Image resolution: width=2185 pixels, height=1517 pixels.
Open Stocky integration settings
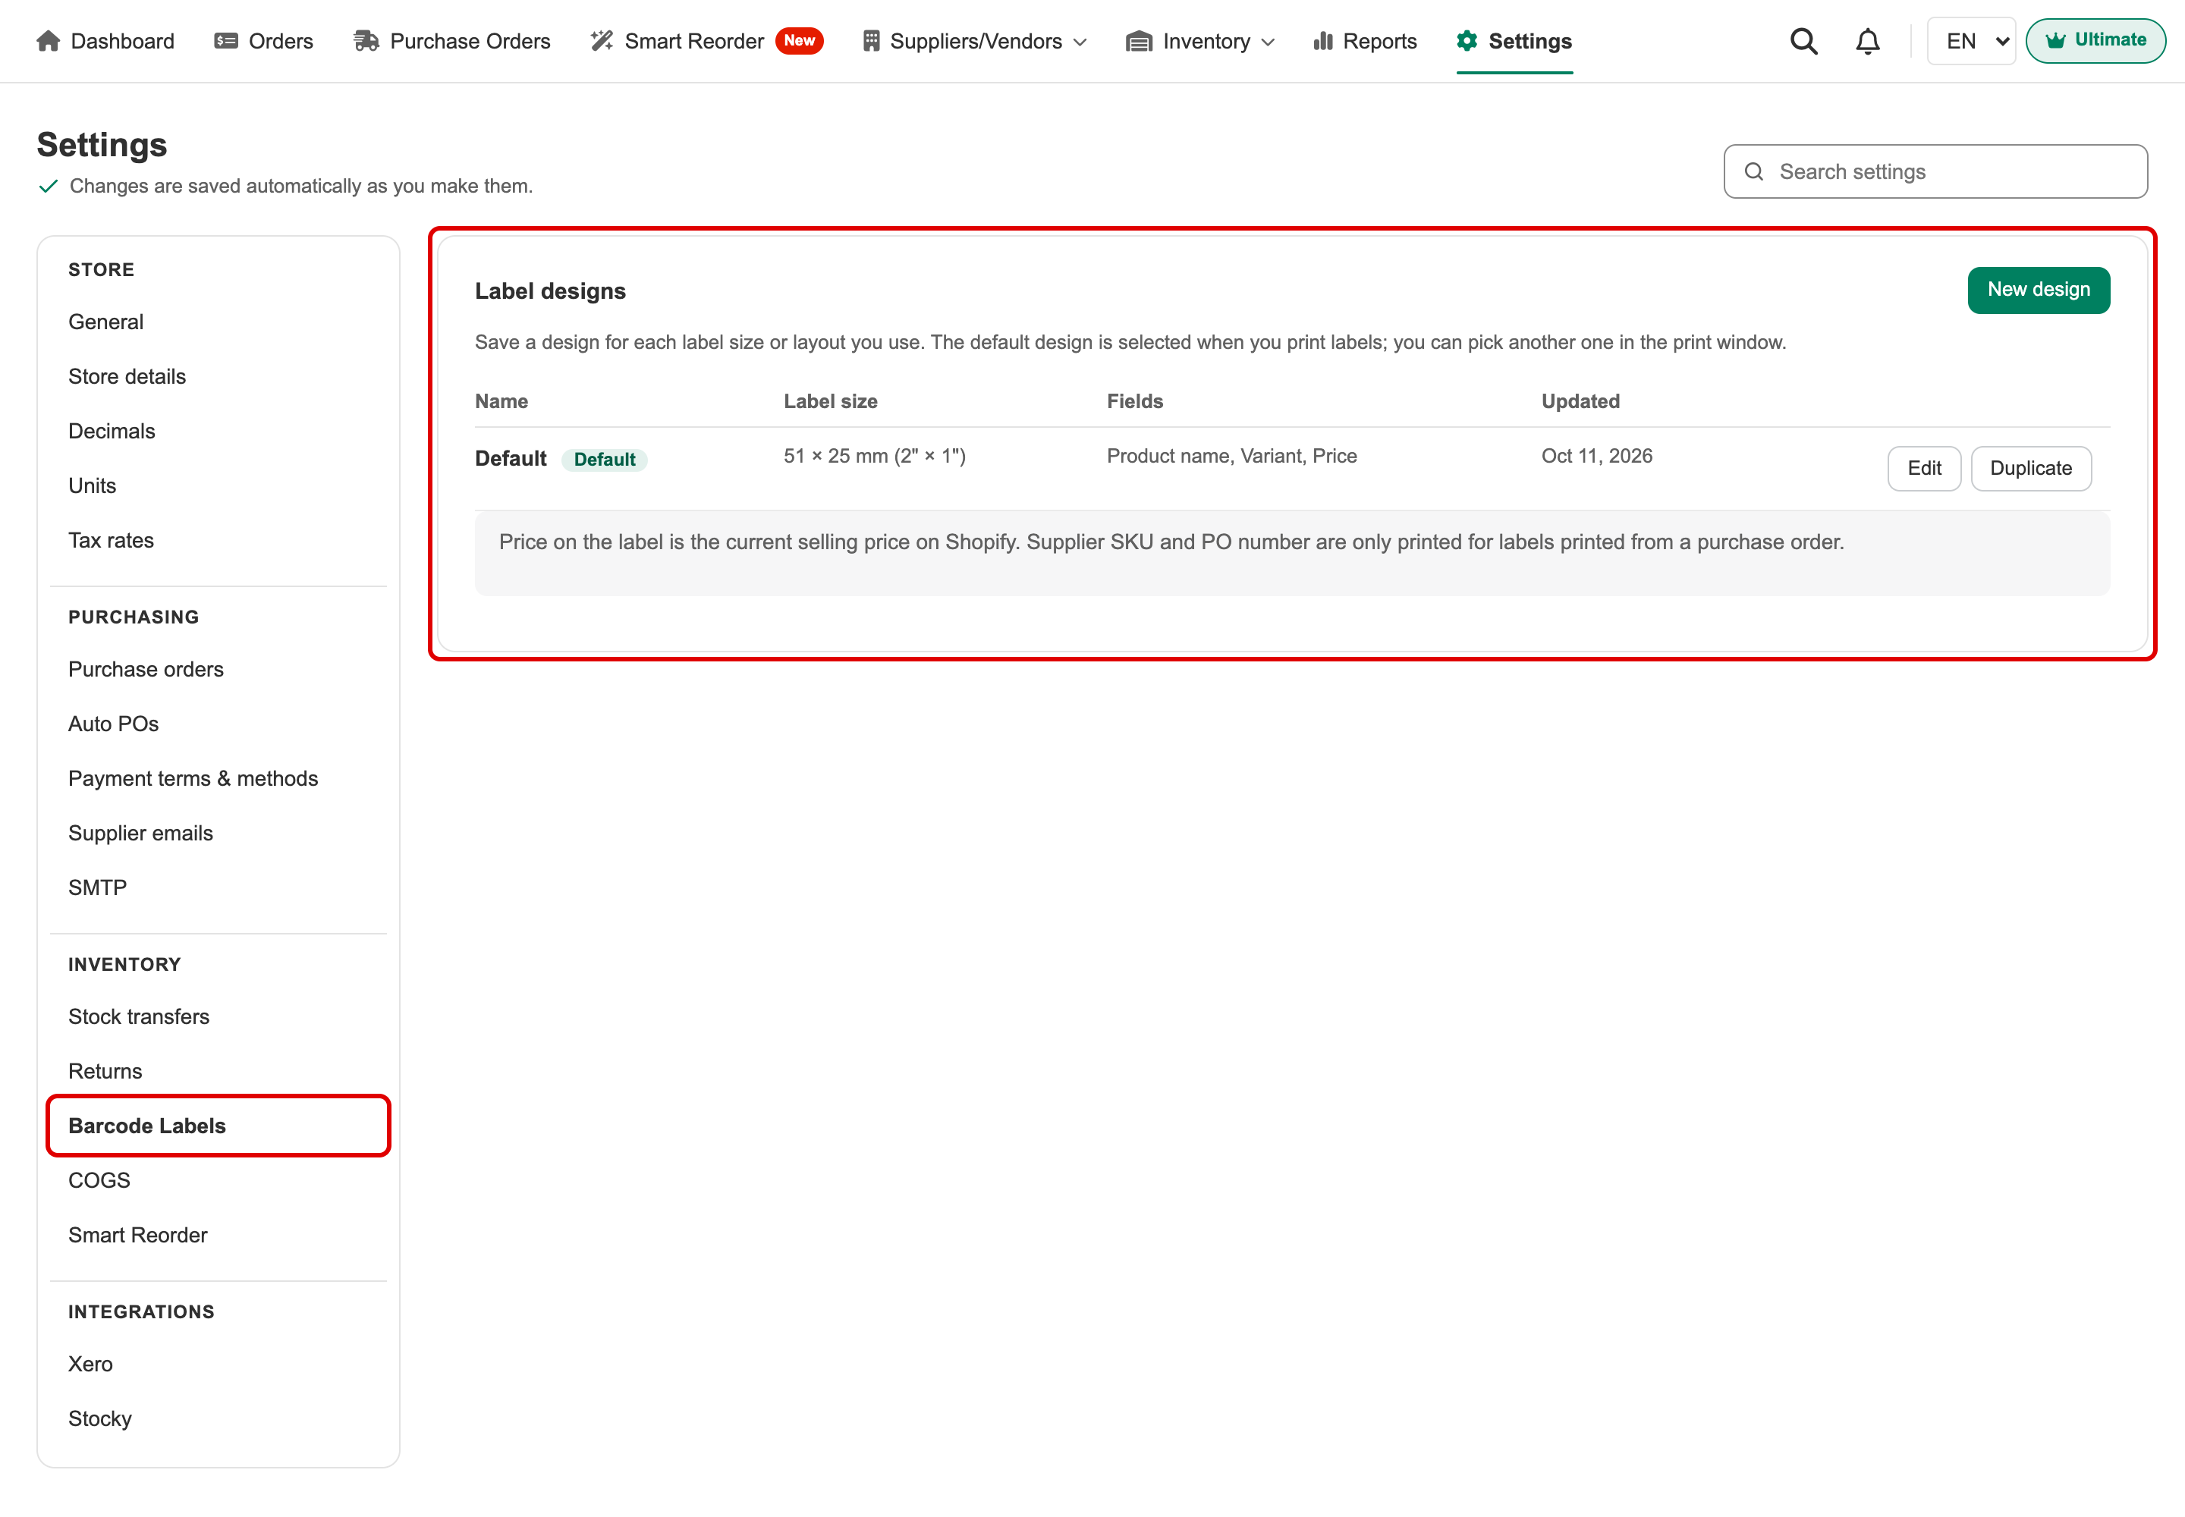click(x=100, y=1418)
